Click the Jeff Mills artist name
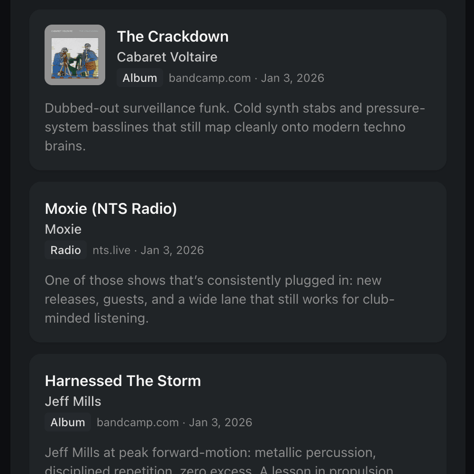 [73, 401]
